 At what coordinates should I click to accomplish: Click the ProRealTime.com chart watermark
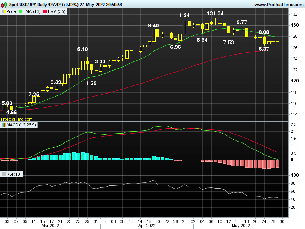point(16,119)
